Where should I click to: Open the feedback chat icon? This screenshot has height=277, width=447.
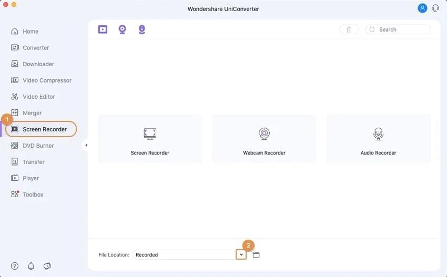point(47,266)
